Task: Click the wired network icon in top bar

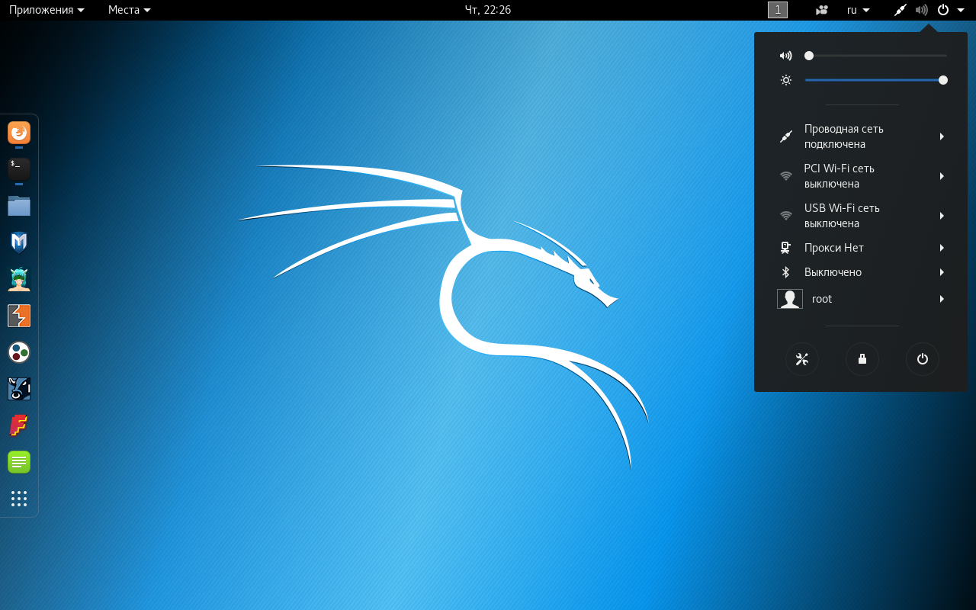Action: click(901, 10)
